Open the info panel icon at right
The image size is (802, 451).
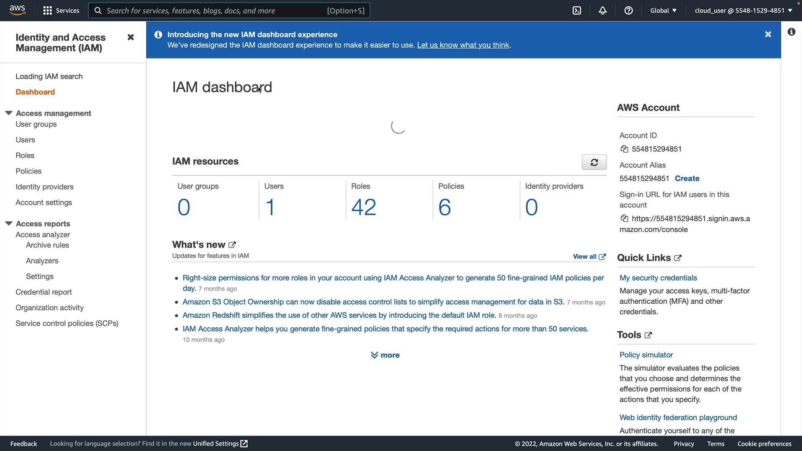[x=791, y=32]
